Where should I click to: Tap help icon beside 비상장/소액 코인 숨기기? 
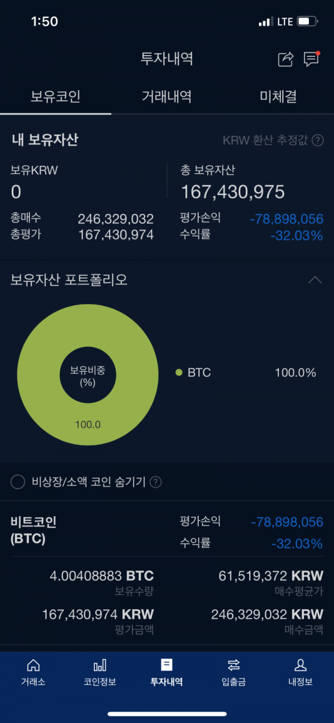(156, 482)
